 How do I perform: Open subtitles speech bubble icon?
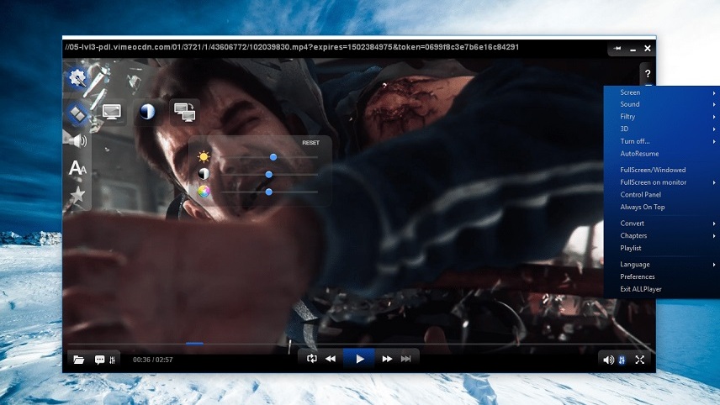click(x=99, y=360)
